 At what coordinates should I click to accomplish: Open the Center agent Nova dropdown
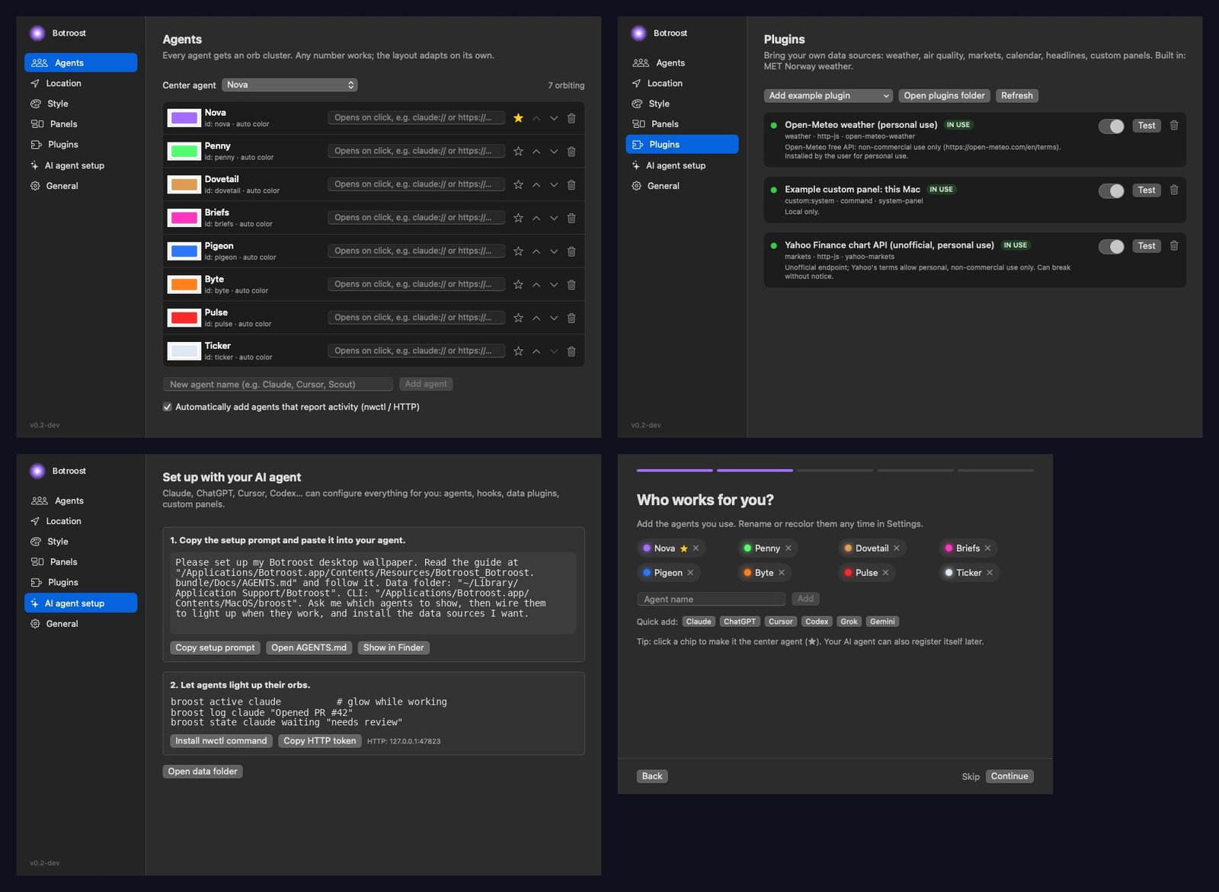point(290,85)
